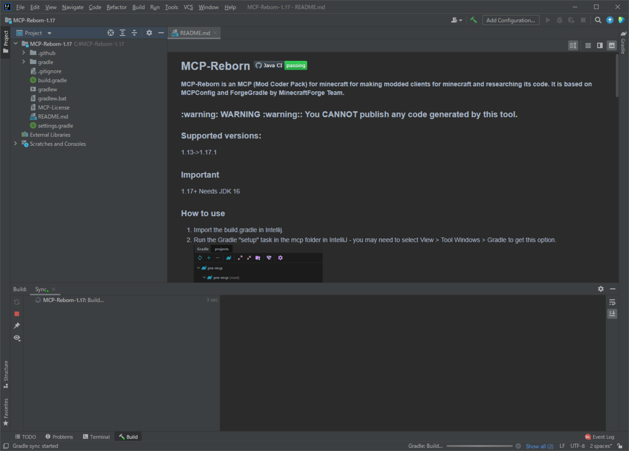The height and width of the screenshot is (451, 629).
Task: Click cancel icon beside Gradle progress bar
Action: pos(518,446)
